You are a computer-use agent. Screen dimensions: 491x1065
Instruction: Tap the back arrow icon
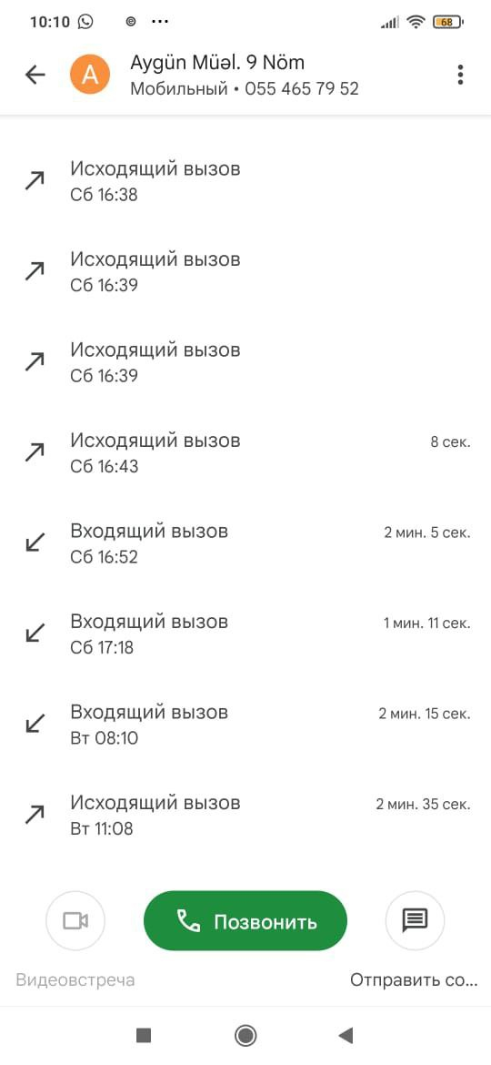[35, 75]
